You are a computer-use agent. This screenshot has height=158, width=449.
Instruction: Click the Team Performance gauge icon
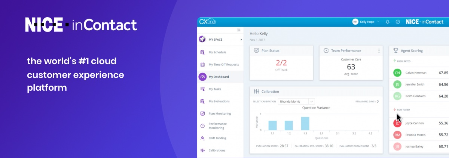(x=326, y=50)
